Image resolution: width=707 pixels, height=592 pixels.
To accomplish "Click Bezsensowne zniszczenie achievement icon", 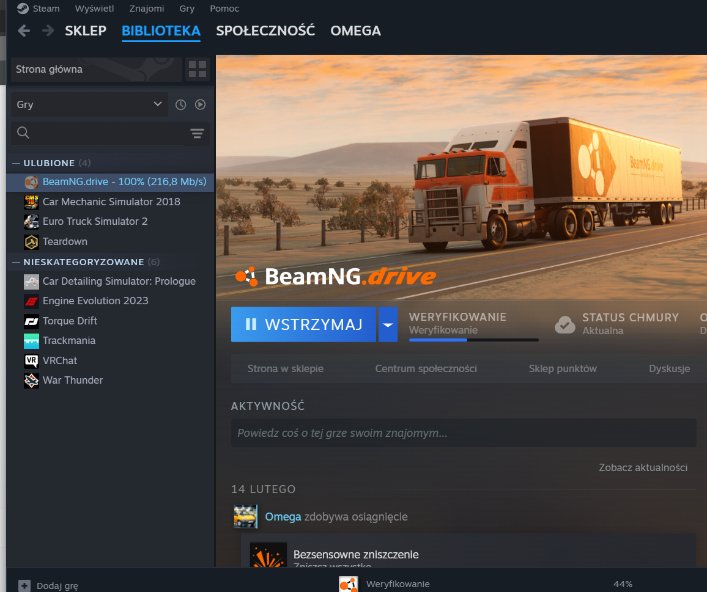I will click(x=268, y=555).
